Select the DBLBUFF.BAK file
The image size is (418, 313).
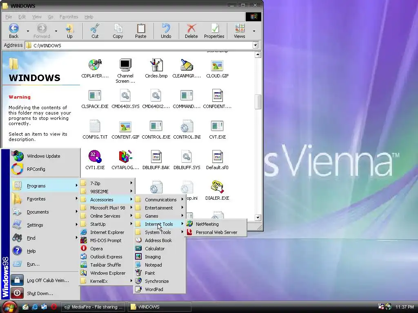pos(156,160)
